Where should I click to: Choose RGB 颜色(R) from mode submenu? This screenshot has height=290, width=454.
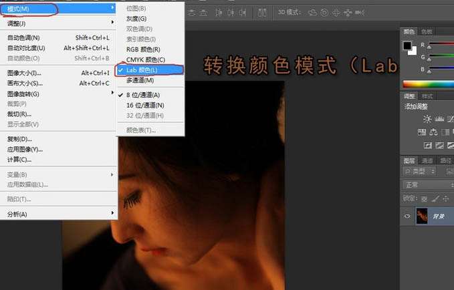(x=143, y=49)
